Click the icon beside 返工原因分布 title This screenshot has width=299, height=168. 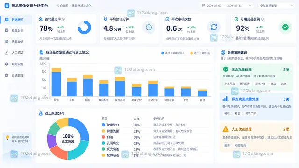click(41, 113)
